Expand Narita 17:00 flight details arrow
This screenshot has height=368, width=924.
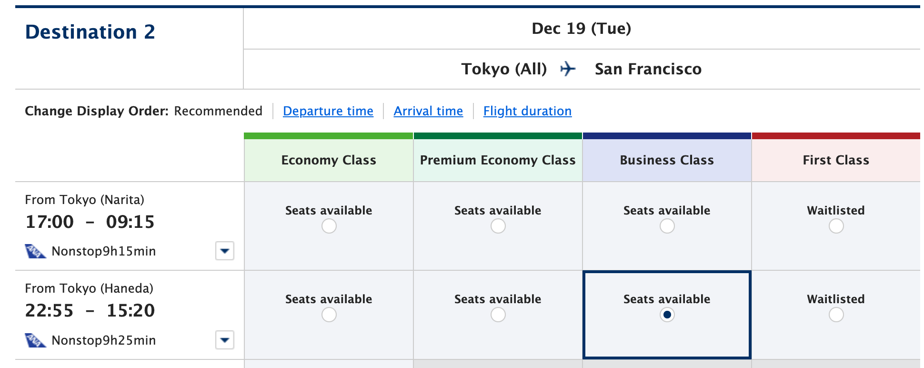tap(225, 251)
